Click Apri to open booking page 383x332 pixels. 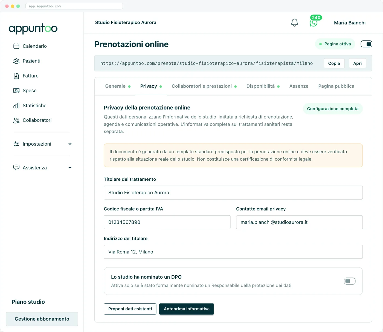point(357,63)
